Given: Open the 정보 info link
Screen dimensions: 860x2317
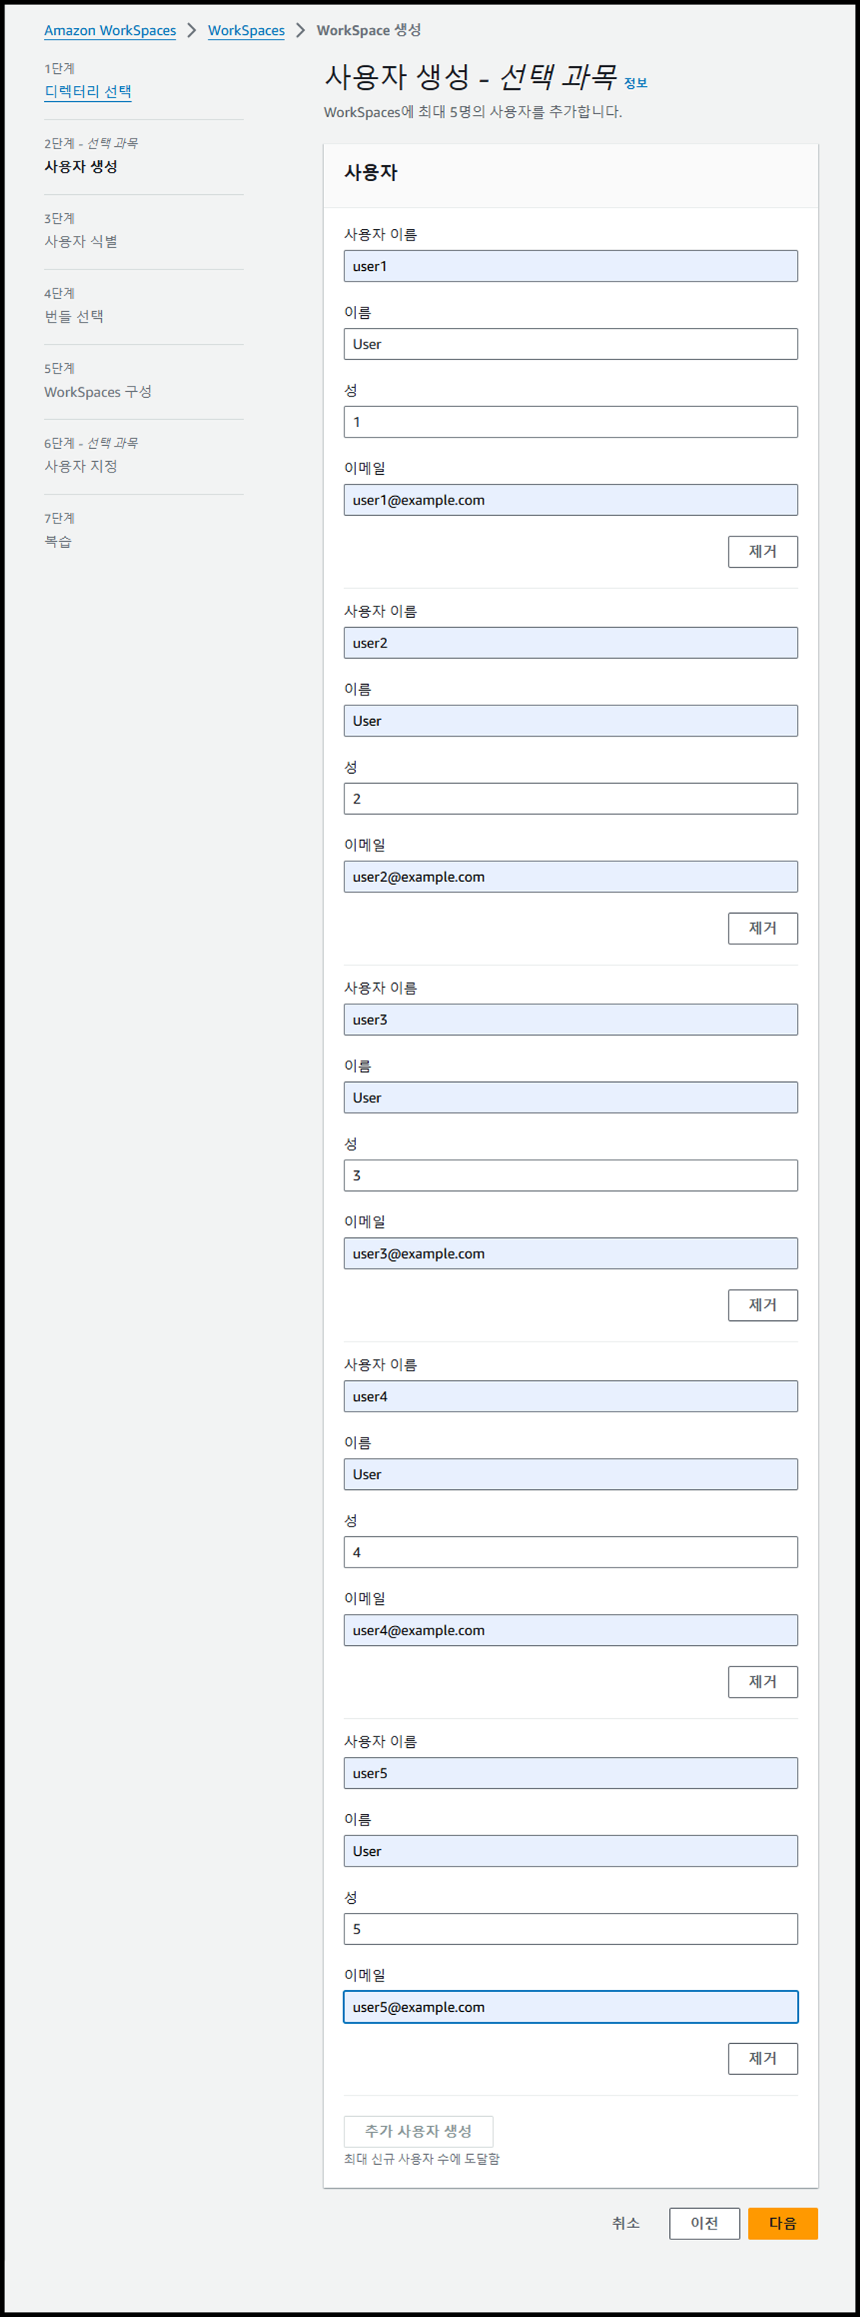Looking at the screenshot, I should (x=636, y=83).
